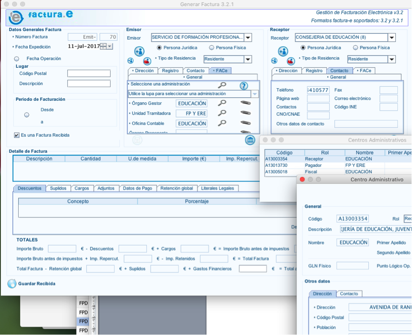Switch to the Emisor Contacto tab
Viewport: 412px width, 335px height.
(195, 71)
